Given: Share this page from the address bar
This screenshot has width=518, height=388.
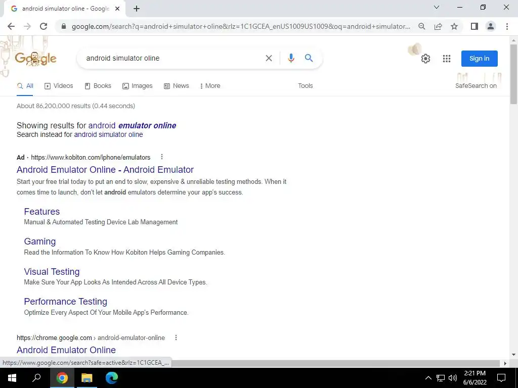Looking at the screenshot, I should (x=438, y=26).
